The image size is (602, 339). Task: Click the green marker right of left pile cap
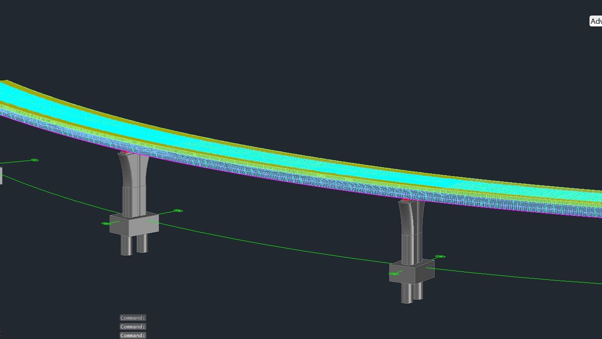coord(178,211)
